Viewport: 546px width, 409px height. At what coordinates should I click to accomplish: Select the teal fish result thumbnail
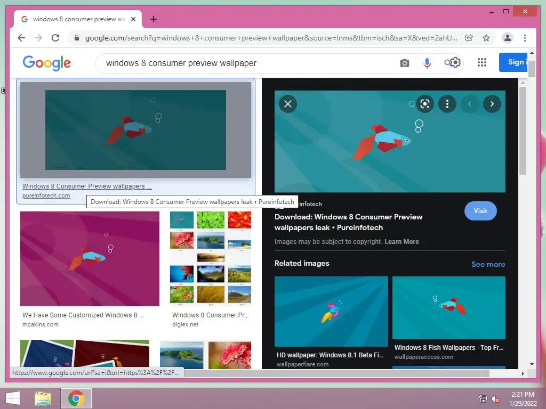click(x=135, y=130)
